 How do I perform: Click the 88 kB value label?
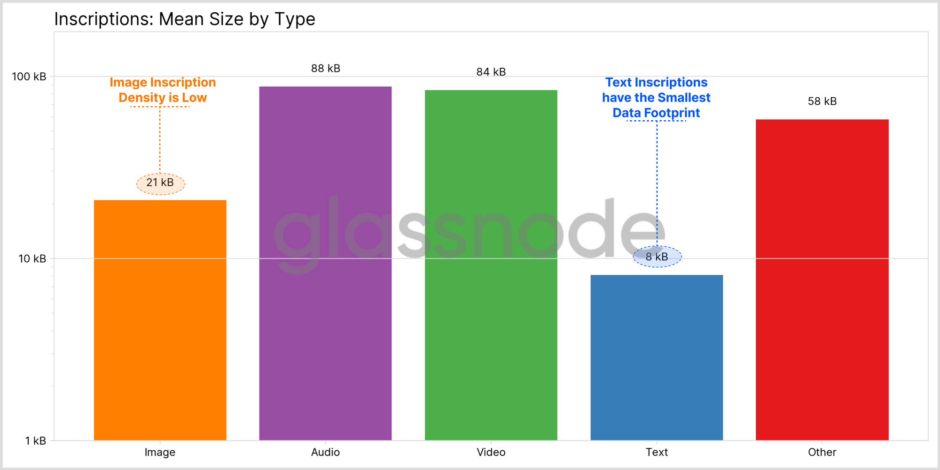click(326, 69)
